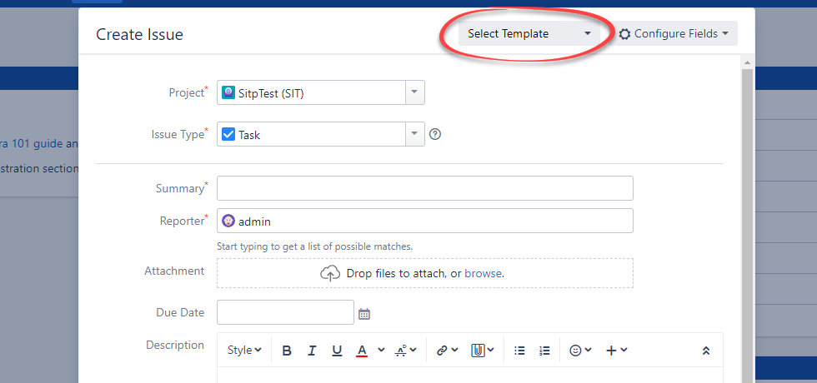Expand the Project dropdown list

(x=414, y=92)
